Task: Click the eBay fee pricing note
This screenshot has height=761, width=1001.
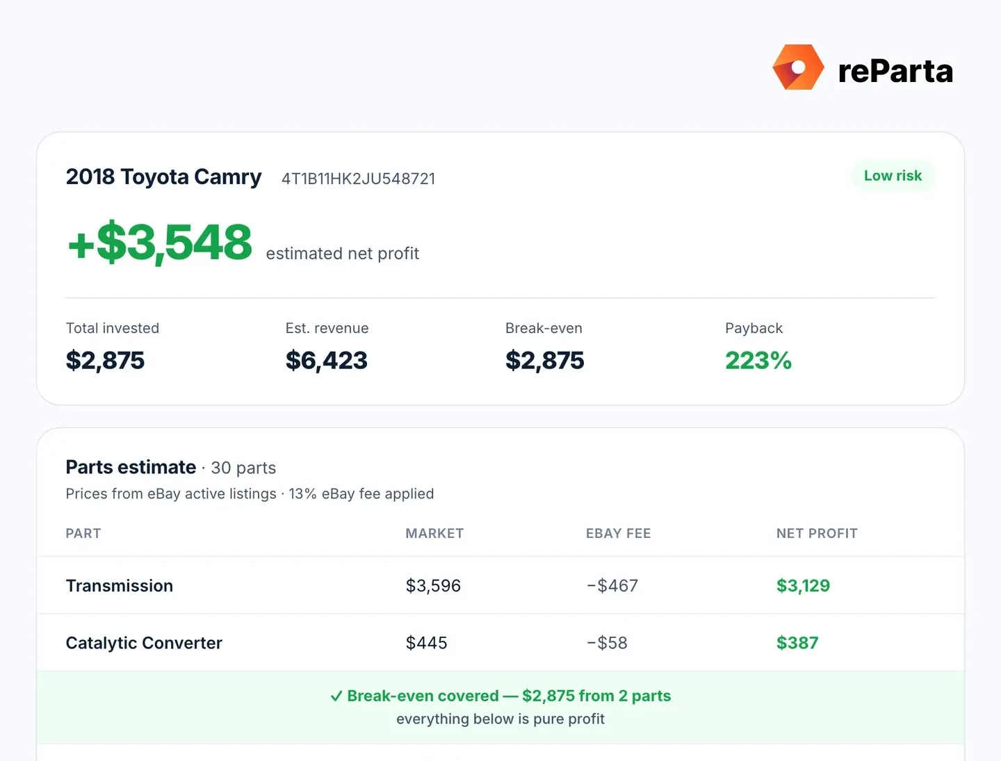Action: [250, 493]
